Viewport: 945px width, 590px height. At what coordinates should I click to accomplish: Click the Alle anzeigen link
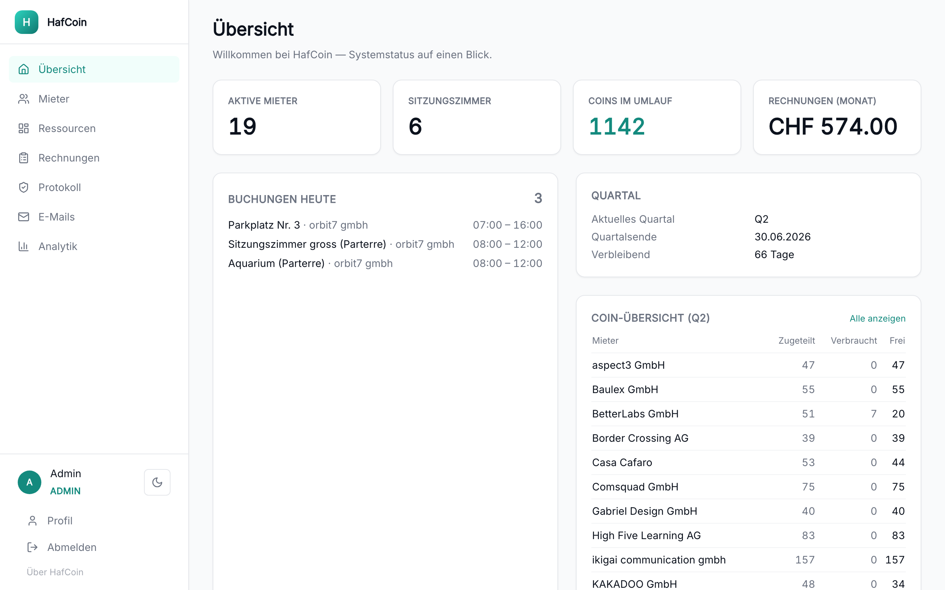877,318
